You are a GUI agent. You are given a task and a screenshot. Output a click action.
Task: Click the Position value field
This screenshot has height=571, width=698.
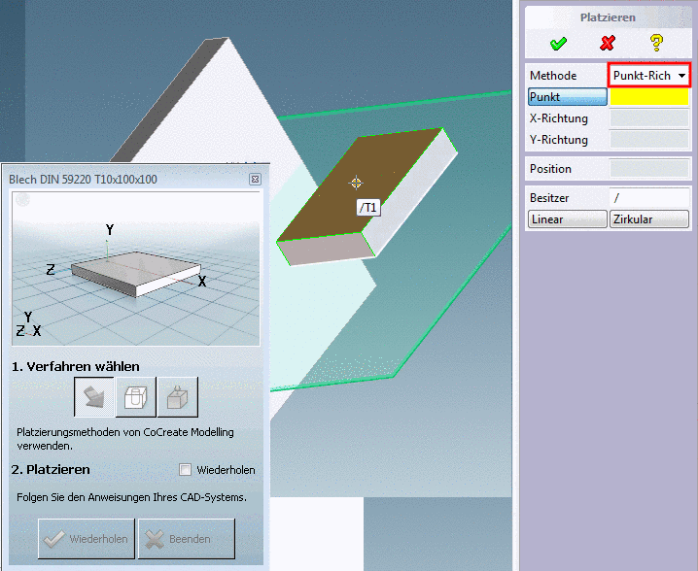coord(649,169)
